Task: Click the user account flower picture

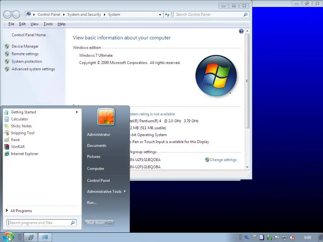Action: [106, 117]
